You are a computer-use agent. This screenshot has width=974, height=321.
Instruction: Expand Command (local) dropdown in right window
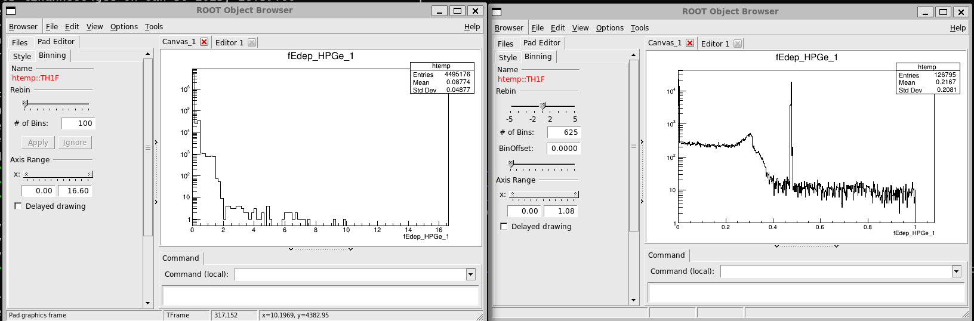tap(956, 271)
